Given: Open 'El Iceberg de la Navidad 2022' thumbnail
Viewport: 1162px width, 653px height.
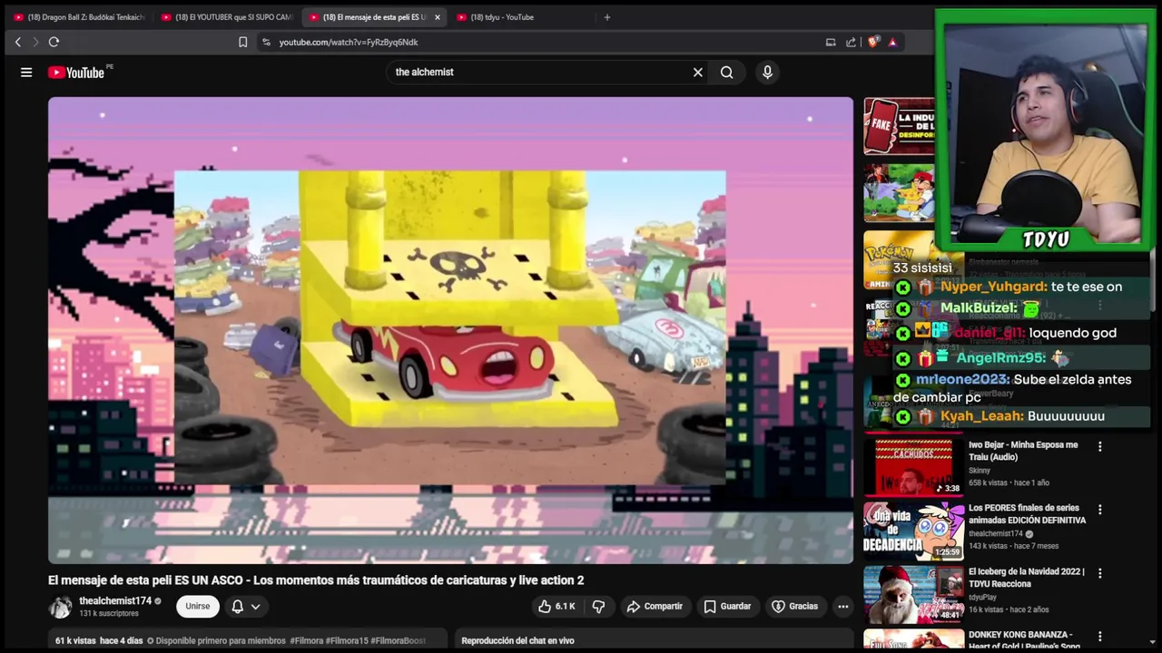Looking at the screenshot, I should point(913,594).
